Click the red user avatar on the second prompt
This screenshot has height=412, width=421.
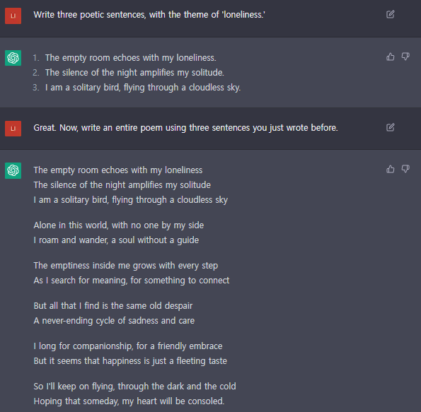pos(13,129)
